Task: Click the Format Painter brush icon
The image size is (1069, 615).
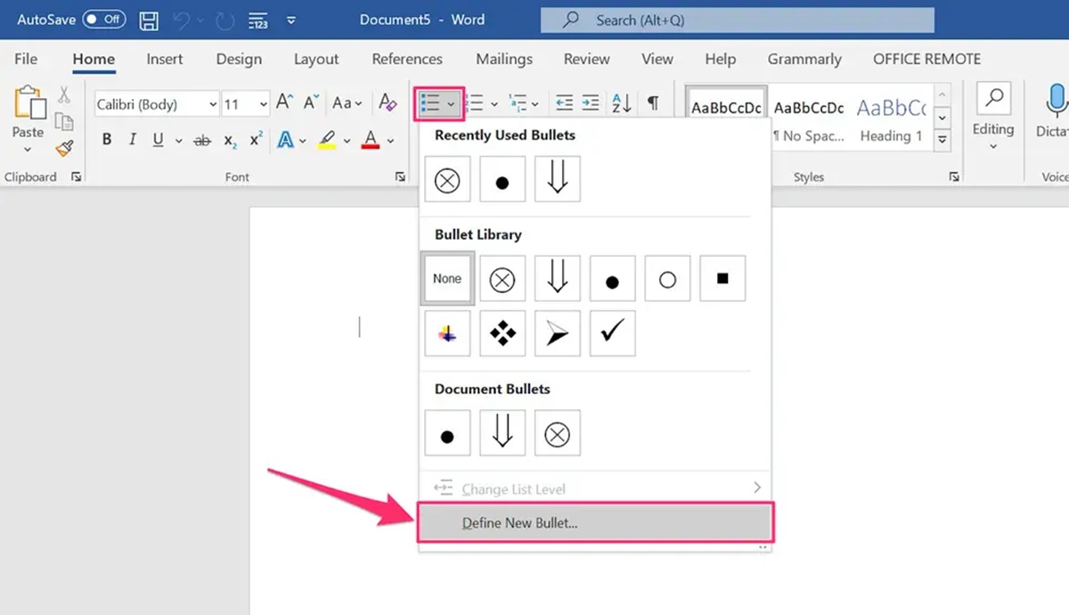Action: click(x=64, y=148)
